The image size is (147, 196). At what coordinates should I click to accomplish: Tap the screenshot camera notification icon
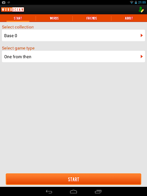4,2
